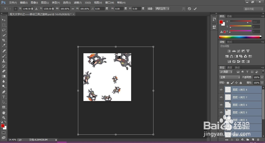
Task: Select the Horizontal Type tool
Action: tap(3, 97)
